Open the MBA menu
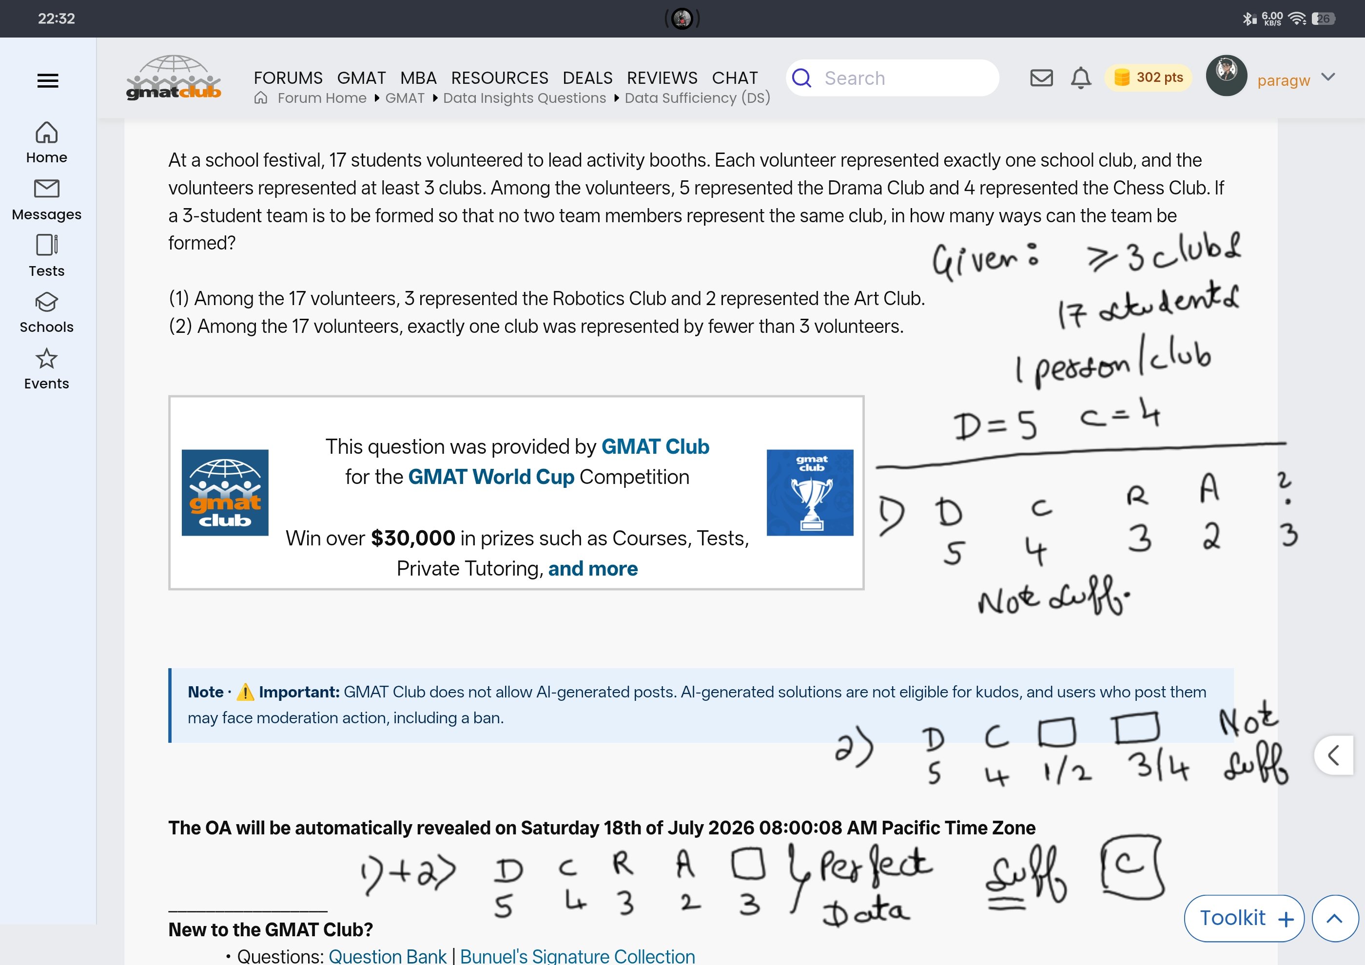The height and width of the screenshot is (965, 1365). tap(418, 78)
